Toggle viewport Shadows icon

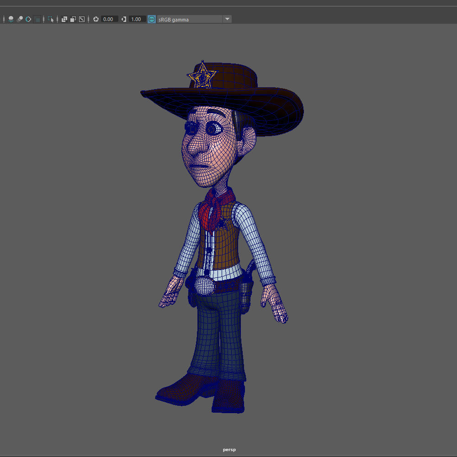pos(11,19)
